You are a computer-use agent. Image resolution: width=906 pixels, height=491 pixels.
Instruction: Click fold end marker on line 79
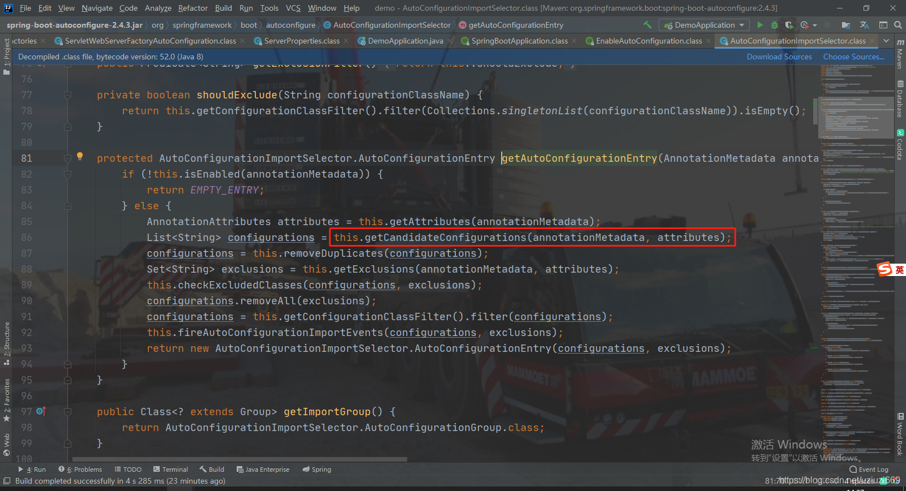coord(67,127)
